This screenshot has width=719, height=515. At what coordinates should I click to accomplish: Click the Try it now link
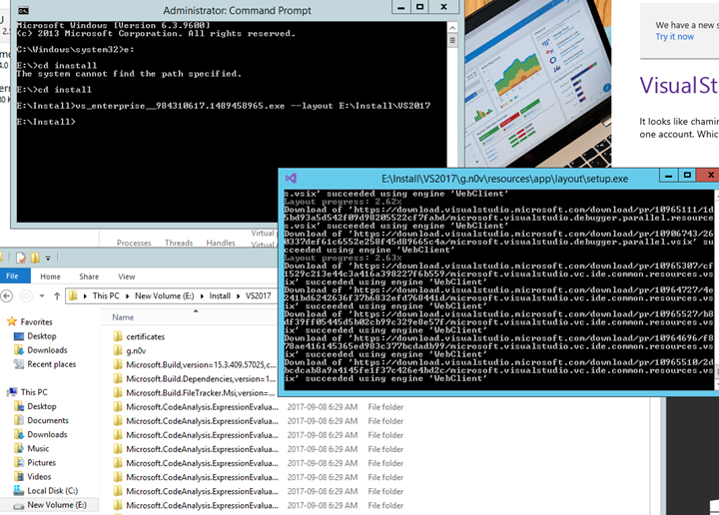[x=674, y=37]
